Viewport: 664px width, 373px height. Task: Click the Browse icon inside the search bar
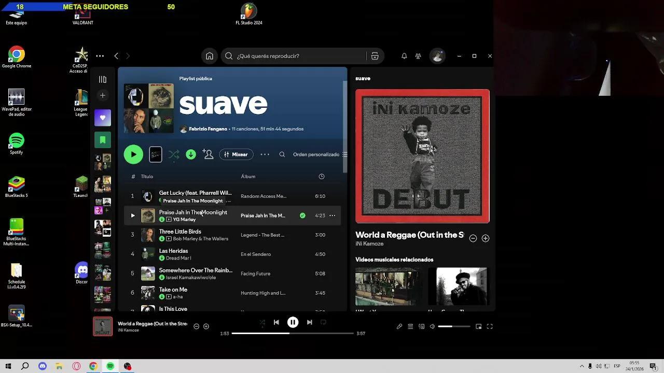375,56
